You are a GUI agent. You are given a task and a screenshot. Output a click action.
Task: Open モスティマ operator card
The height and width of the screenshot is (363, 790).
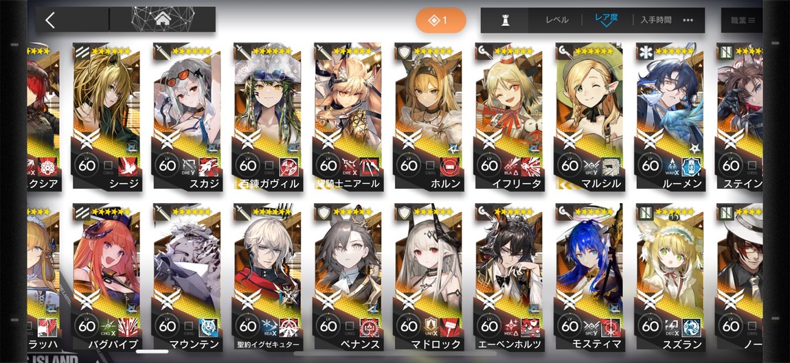tap(589, 278)
